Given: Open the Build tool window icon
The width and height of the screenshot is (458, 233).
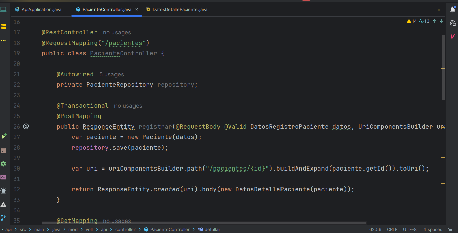Looking at the screenshot, I should coord(3,150).
